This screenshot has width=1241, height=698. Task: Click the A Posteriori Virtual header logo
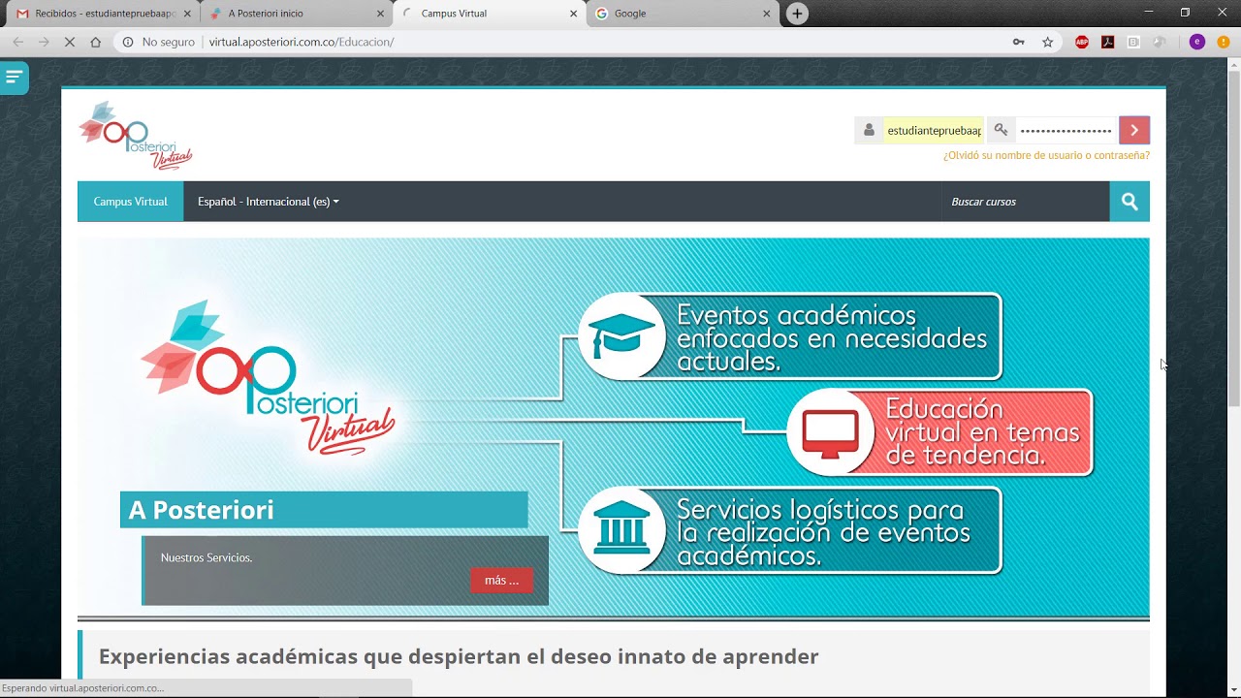point(136,136)
